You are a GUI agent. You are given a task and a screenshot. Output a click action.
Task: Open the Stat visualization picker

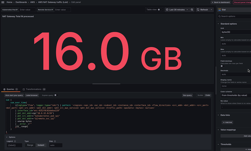click(234, 10)
